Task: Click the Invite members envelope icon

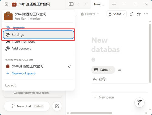Action: coord(8,42)
